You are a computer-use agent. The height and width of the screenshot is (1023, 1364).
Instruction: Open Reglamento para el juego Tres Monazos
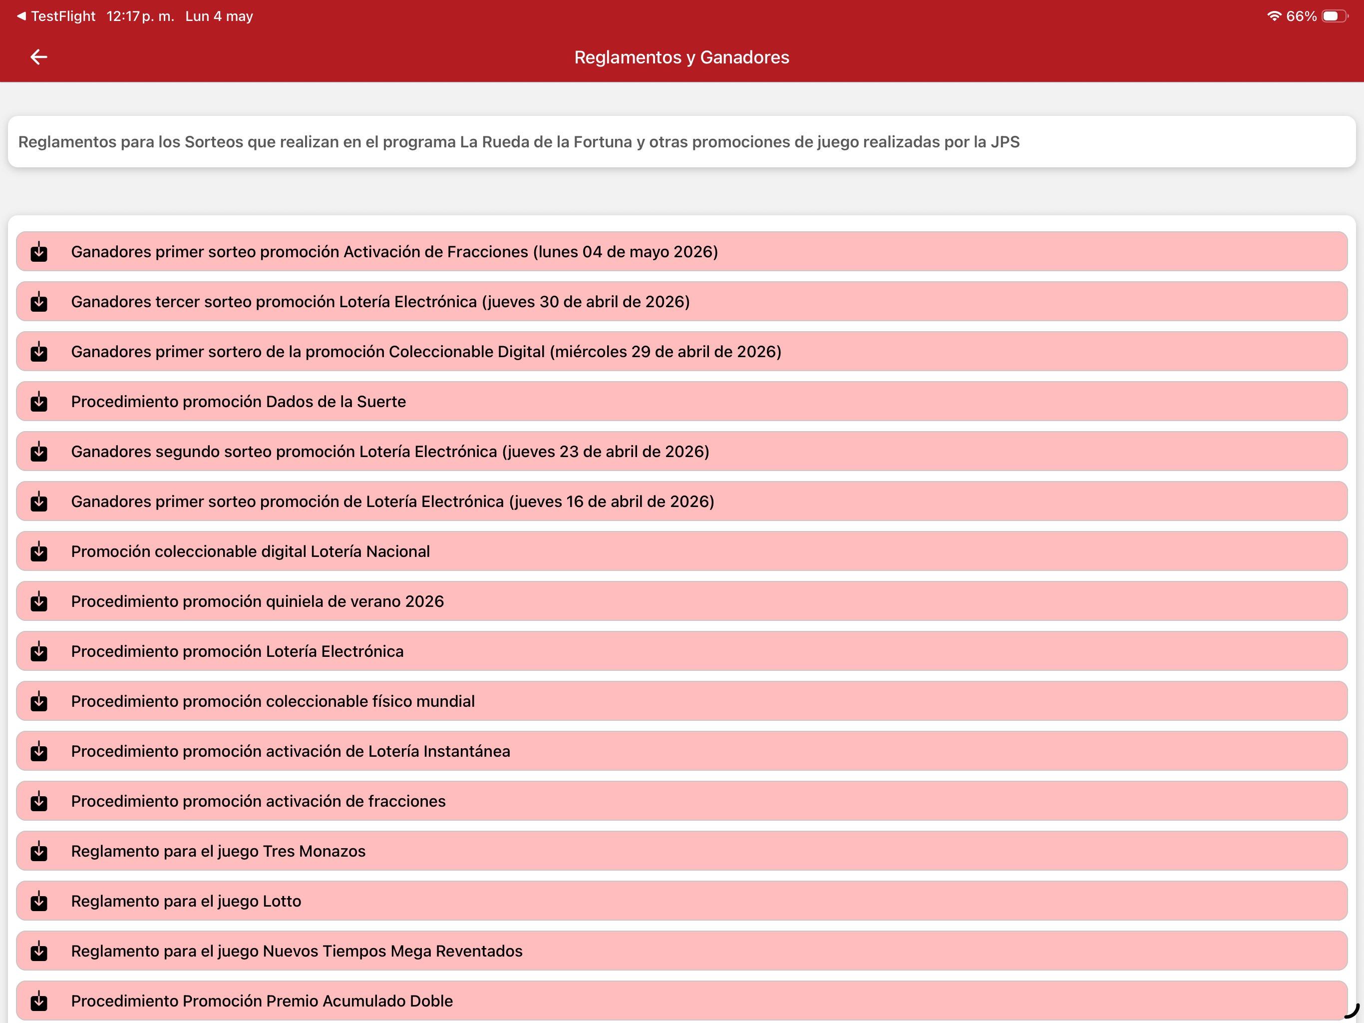pos(682,852)
